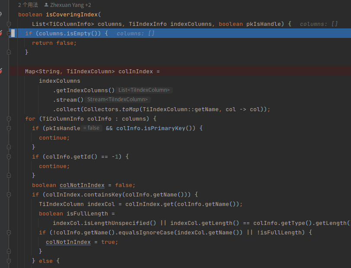Screen dimensions: 351x268
Task: Click 'indexCol.getLength()' call
Action: click(x=204, y=223)
